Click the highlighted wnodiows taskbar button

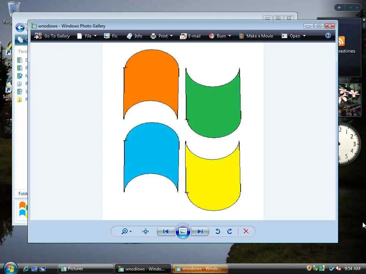[200, 269]
